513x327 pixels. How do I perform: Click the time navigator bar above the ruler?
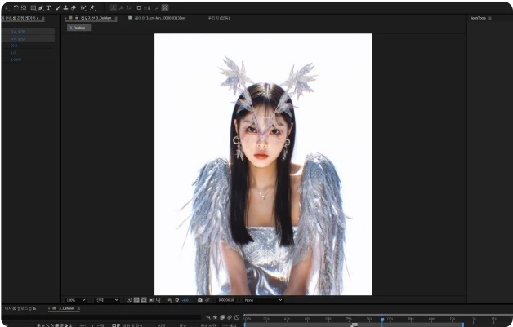[x=378, y=315]
